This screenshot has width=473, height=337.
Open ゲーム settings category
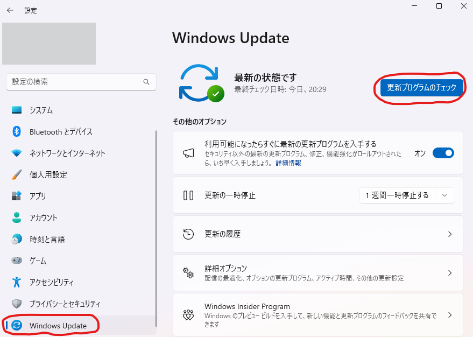point(80,261)
